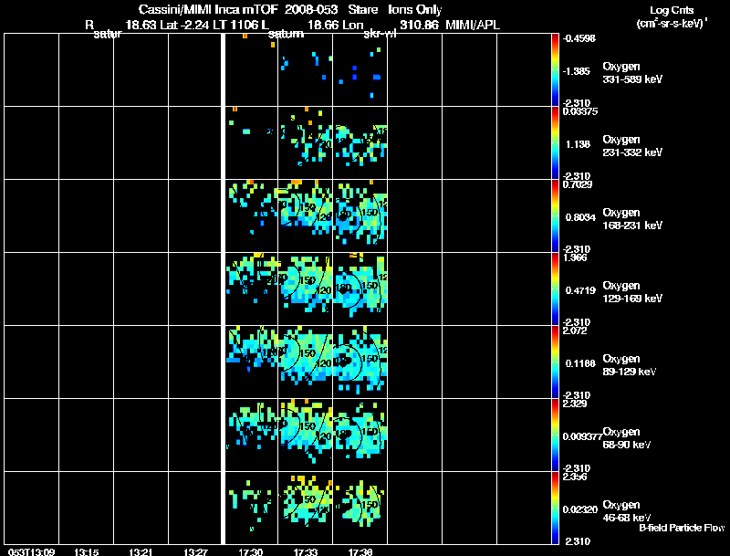This screenshot has width=730, height=556.
Task: Click the 'B-field Particle Flow' caption
Action: (x=682, y=528)
